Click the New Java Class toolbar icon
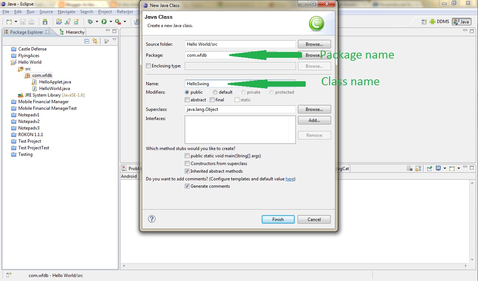Screen dimensions: 478x281 point(77,22)
